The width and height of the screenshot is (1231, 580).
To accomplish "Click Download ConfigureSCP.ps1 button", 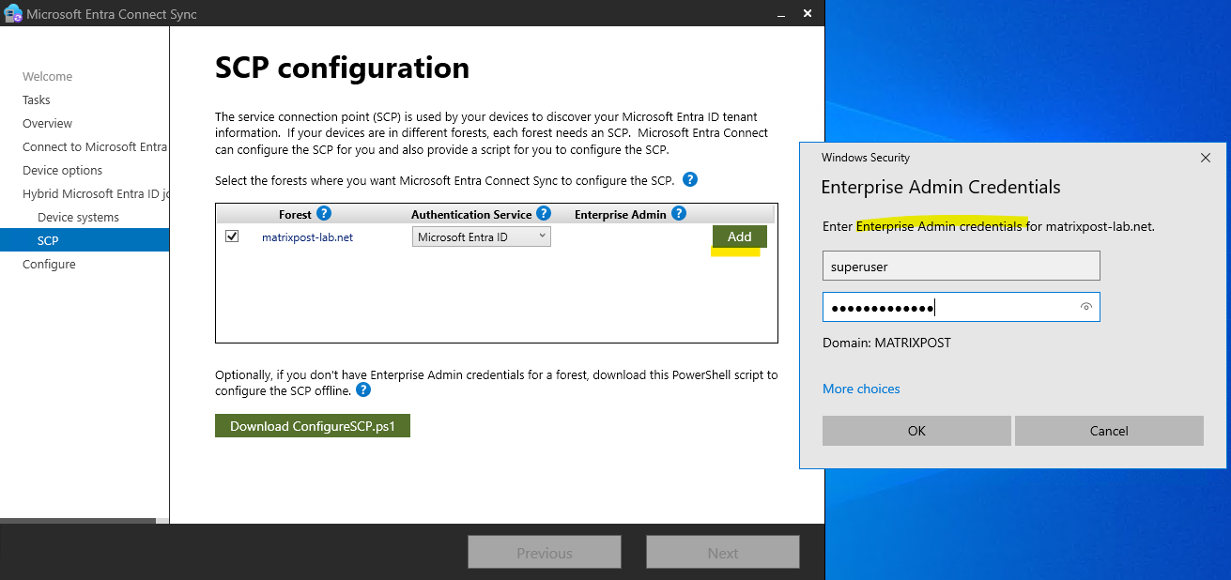I will 313,426.
